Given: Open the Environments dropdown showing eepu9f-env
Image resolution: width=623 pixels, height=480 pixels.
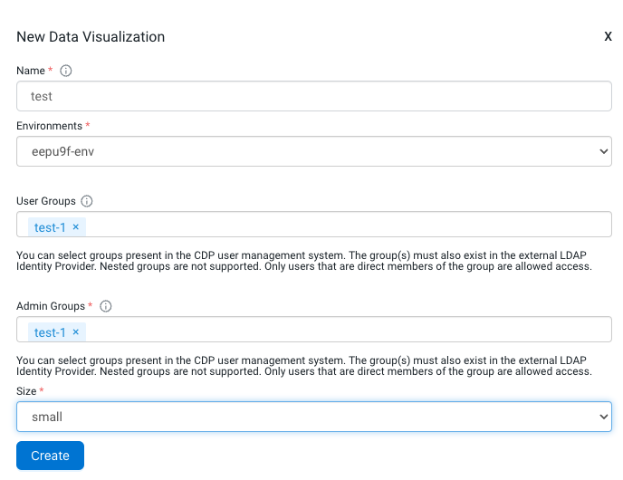Looking at the screenshot, I should 313,151.
